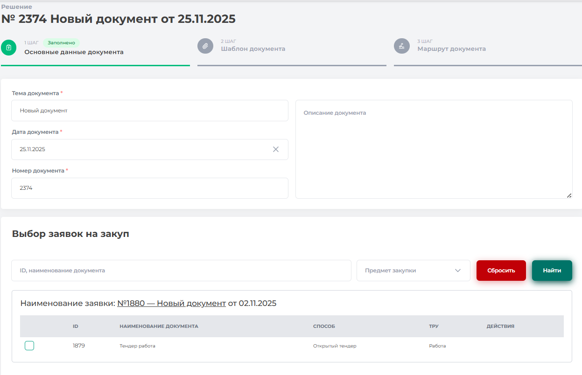Open the №1880 — Новый документ link

point(171,303)
